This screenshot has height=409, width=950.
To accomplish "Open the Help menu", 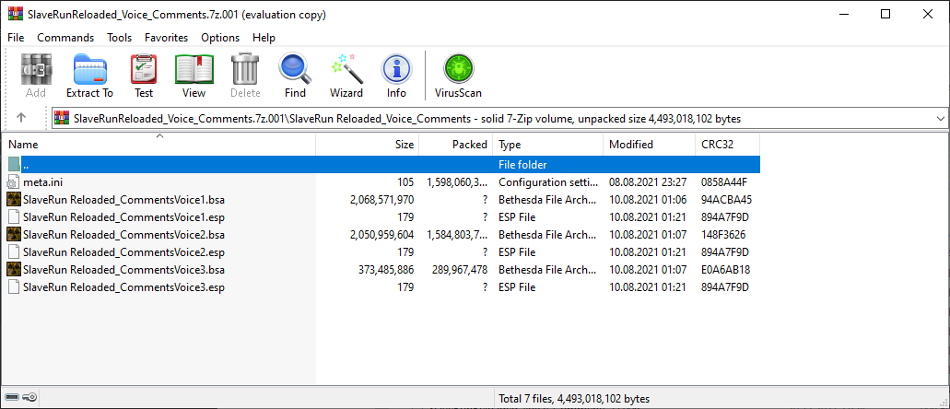I will (264, 38).
